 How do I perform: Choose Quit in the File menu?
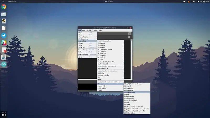tap(87, 57)
